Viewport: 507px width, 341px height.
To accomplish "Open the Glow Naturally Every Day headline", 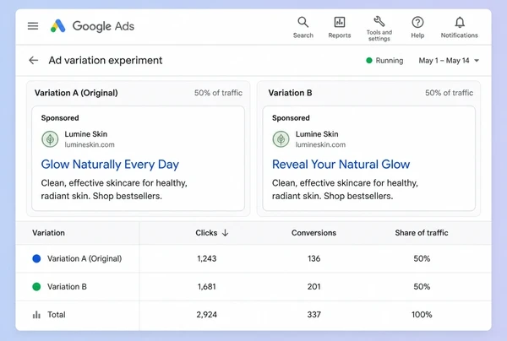I will pyautogui.click(x=110, y=165).
